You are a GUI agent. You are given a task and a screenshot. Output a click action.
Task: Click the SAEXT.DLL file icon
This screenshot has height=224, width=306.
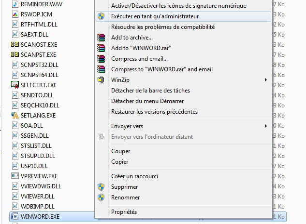coord(15,34)
